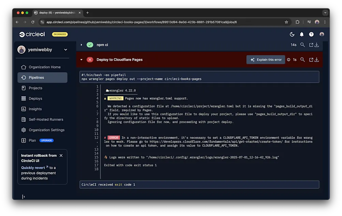Switch to the Pipelines section
Viewport: 342px width, 216px height.
click(x=35, y=77)
